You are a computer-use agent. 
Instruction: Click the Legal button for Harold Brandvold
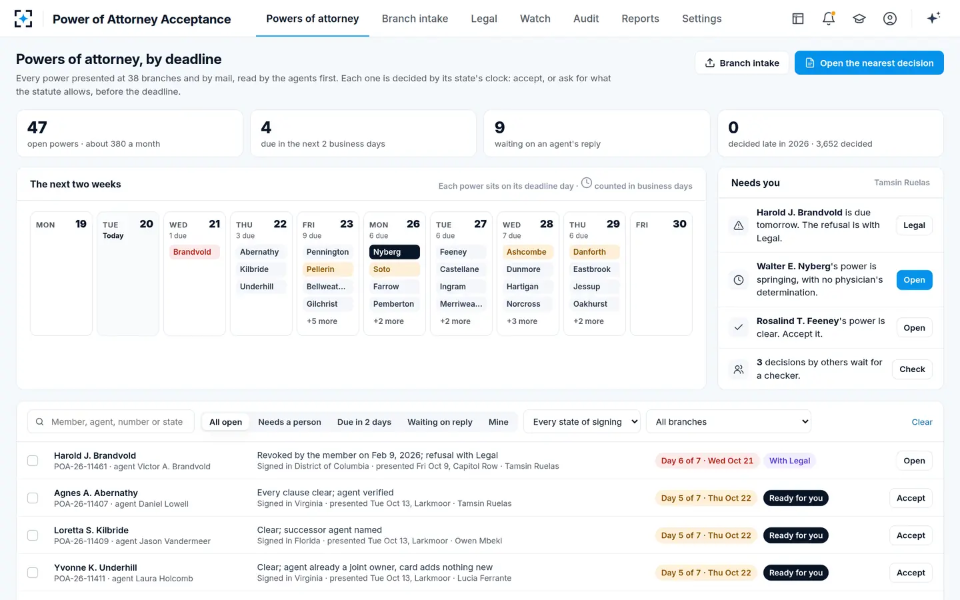click(914, 225)
